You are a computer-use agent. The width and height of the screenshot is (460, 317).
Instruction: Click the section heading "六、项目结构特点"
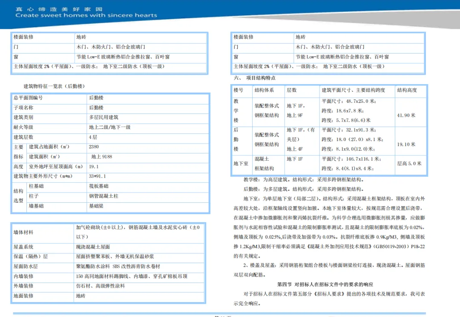pos(254,78)
